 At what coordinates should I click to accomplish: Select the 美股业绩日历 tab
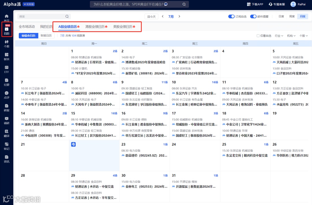pyautogui.click(x=124, y=27)
